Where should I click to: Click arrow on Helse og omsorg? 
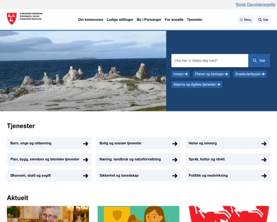264,143
